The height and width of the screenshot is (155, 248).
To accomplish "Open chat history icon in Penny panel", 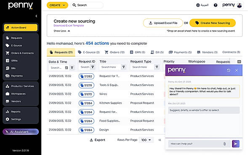I will (229, 70).
